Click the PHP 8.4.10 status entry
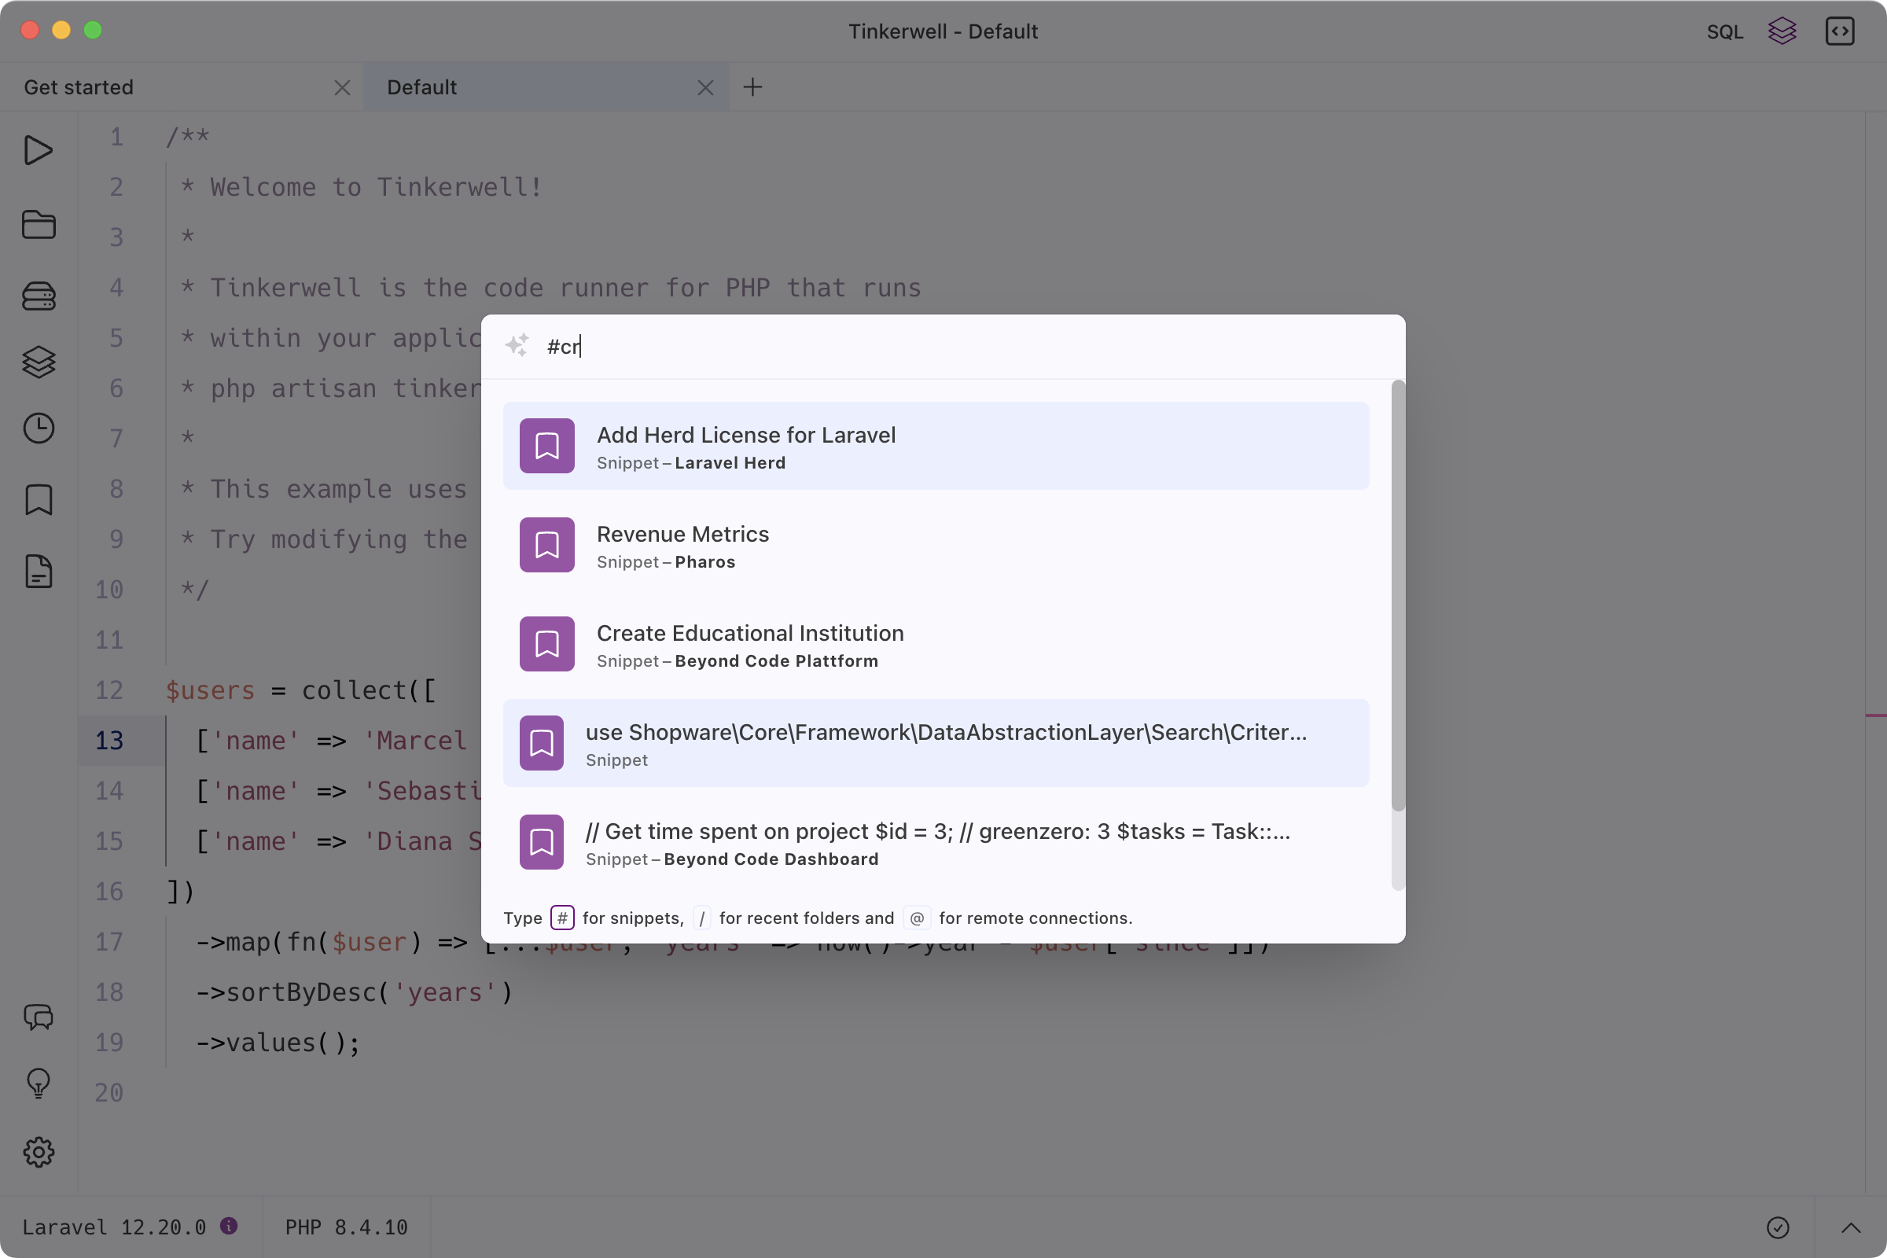This screenshot has width=1887, height=1258. pos(347,1227)
